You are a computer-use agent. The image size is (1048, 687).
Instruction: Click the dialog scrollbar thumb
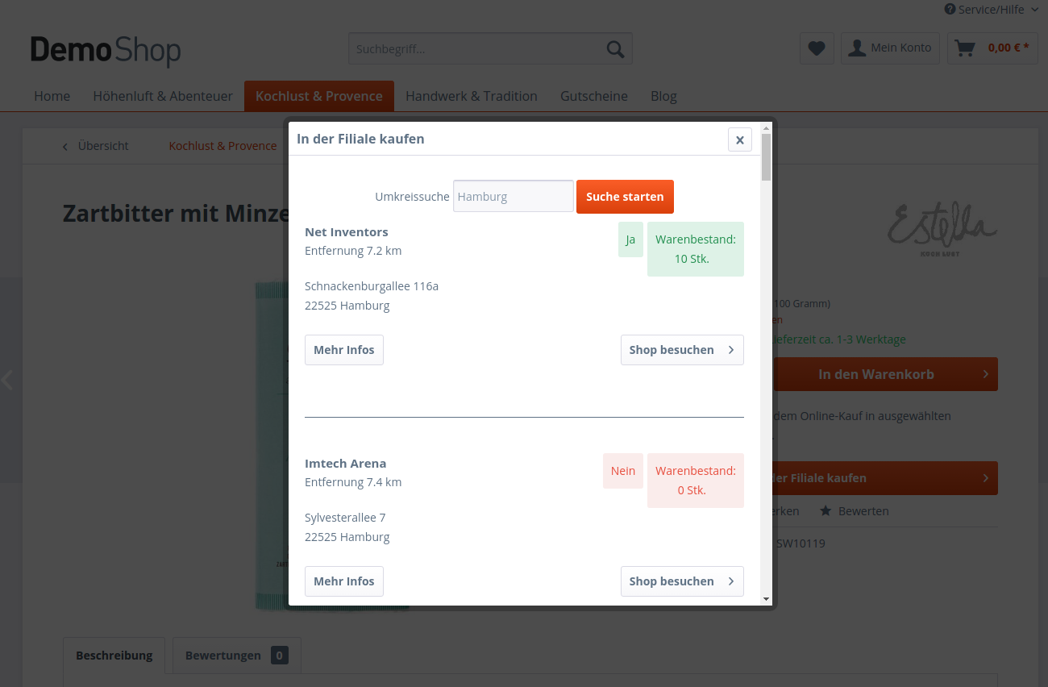(766, 157)
